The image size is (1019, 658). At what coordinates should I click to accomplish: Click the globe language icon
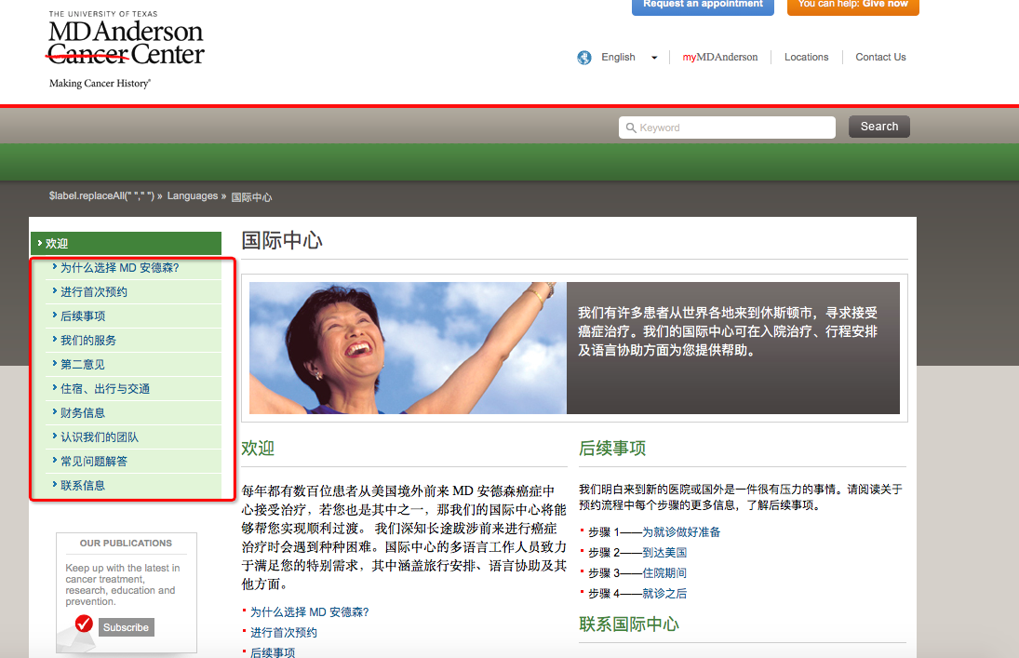pos(584,57)
